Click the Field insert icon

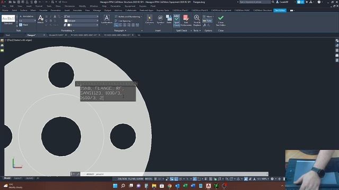(x=169, y=19)
